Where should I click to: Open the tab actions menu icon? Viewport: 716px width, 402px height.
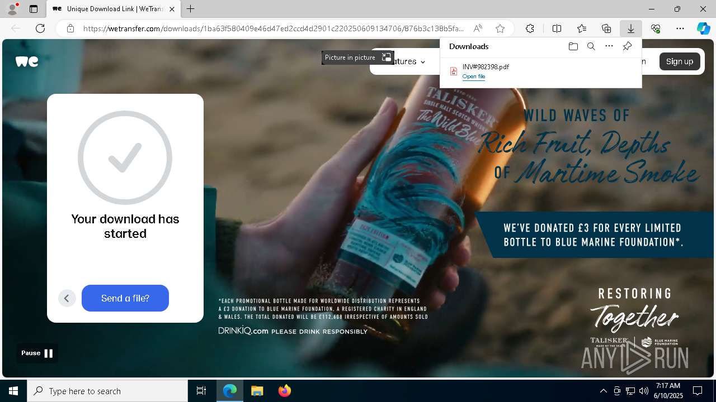[x=34, y=9]
